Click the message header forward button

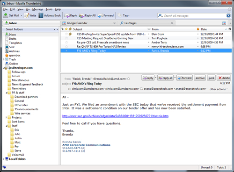(x=184, y=78)
